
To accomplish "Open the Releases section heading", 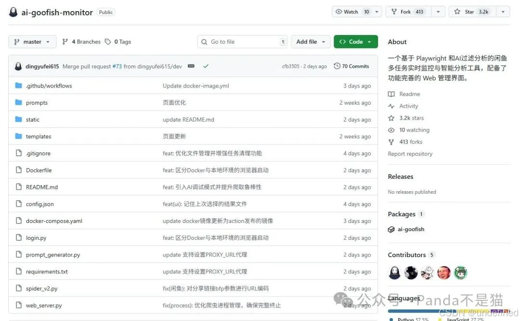I will [401, 177].
